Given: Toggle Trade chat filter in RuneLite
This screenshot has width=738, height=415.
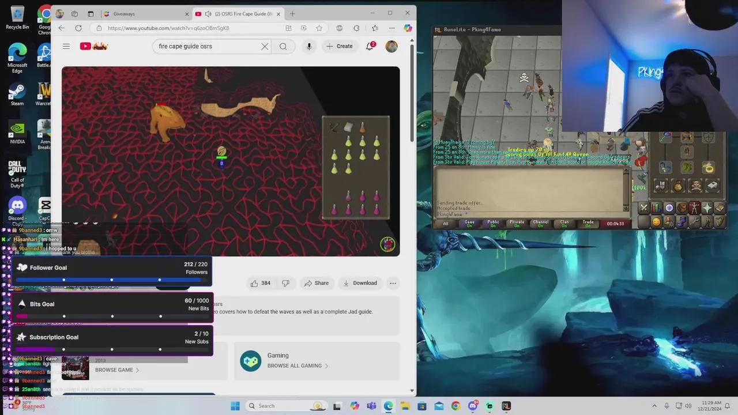Looking at the screenshot, I should pyautogui.click(x=588, y=224).
